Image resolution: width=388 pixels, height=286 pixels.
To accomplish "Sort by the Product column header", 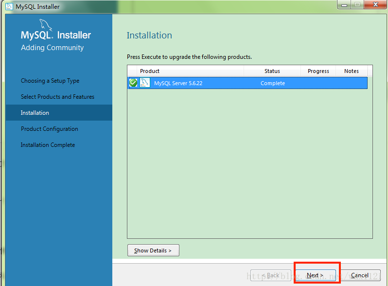I will (x=190, y=71).
